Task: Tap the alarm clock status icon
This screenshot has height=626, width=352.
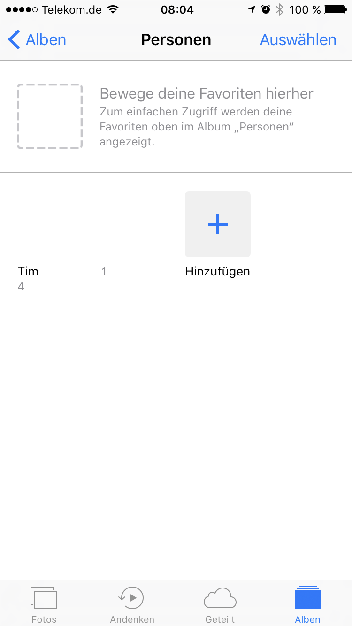Action: click(x=266, y=10)
